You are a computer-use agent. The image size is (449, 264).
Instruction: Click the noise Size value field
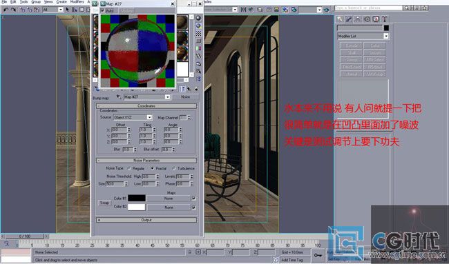(x=115, y=184)
